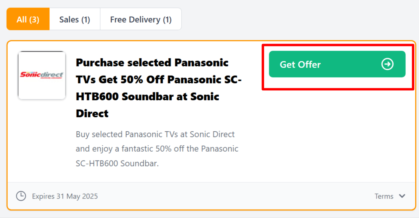The image size is (419, 218).
Task: Click "SC-HTB600 Soundbar." in the description
Action: [x=117, y=163]
